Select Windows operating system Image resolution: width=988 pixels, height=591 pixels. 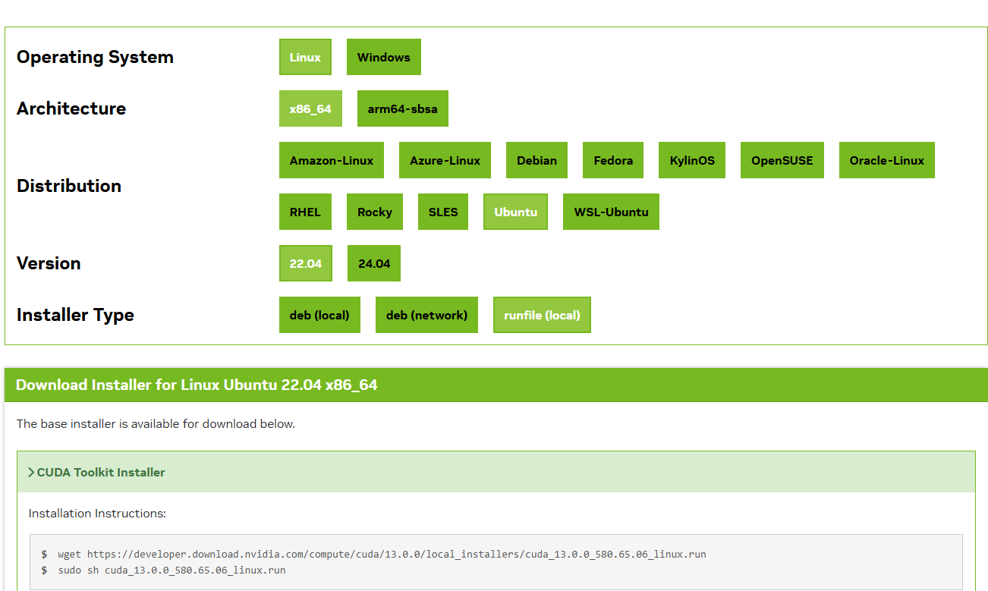[x=383, y=57]
